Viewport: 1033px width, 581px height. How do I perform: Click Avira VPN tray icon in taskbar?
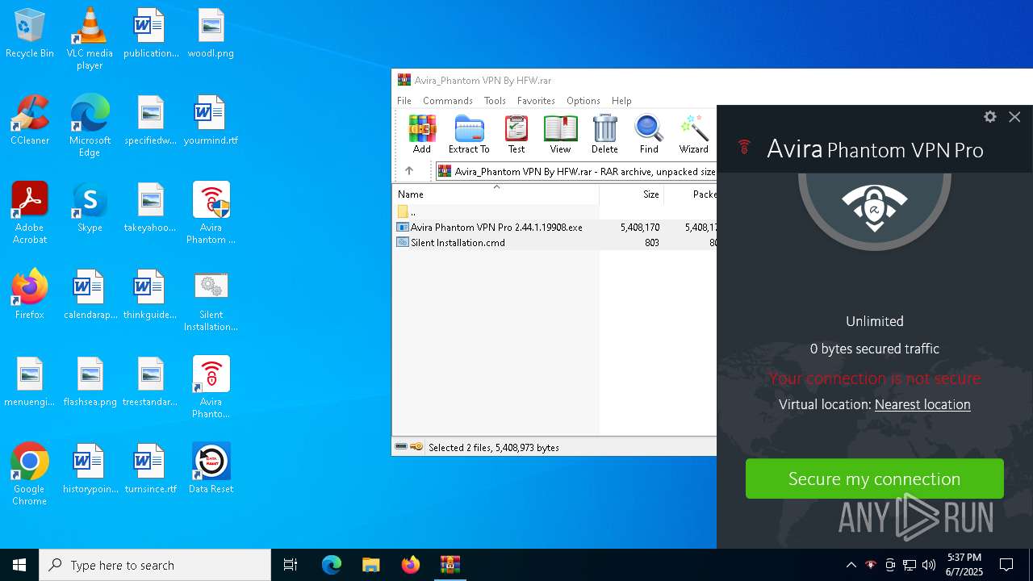pyautogui.click(x=870, y=565)
